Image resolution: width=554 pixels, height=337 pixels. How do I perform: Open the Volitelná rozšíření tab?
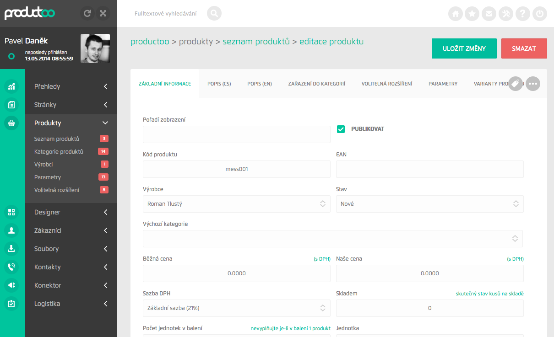(387, 84)
